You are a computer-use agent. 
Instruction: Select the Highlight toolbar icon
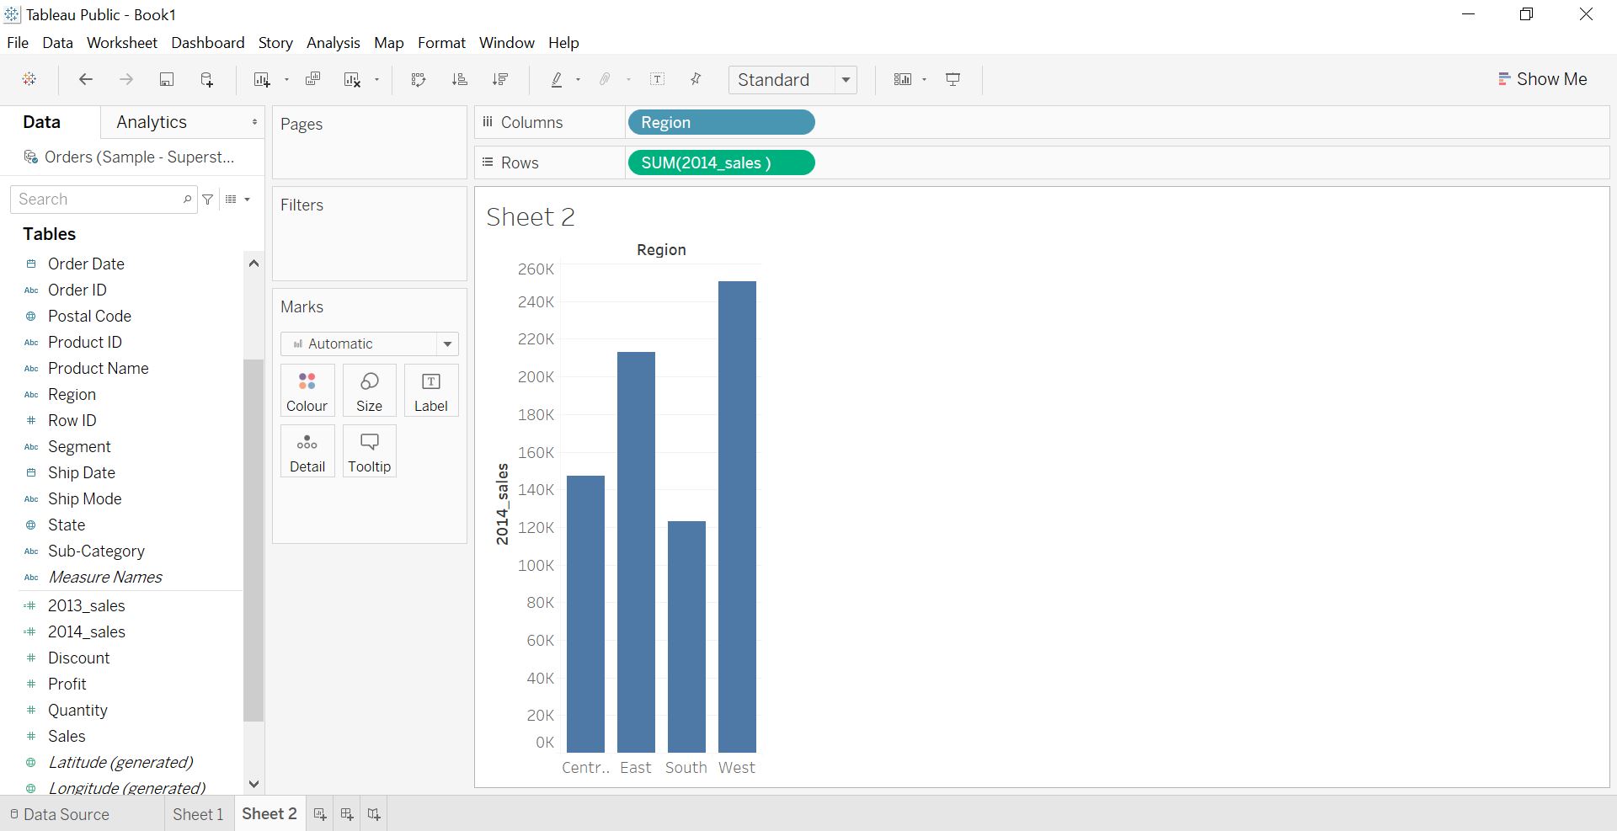(557, 79)
